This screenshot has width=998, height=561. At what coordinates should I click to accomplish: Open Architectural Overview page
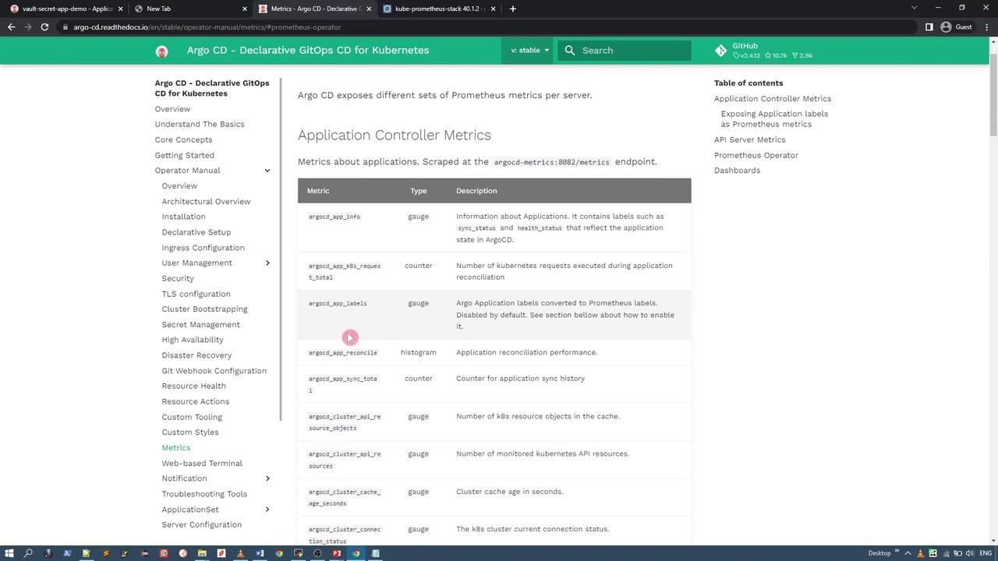pyautogui.click(x=206, y=202)
